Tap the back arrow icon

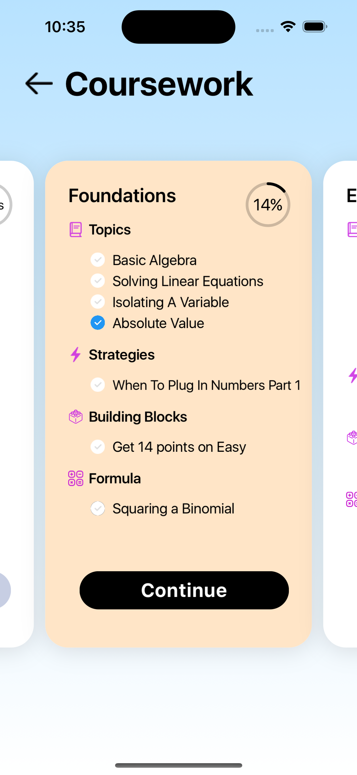coord(39,83)
